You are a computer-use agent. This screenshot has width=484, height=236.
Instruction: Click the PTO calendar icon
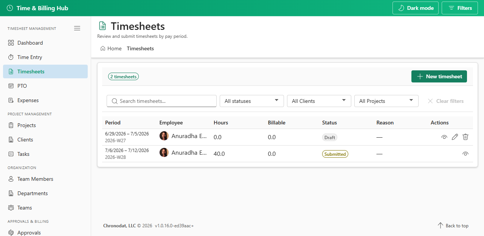(11, 86)
